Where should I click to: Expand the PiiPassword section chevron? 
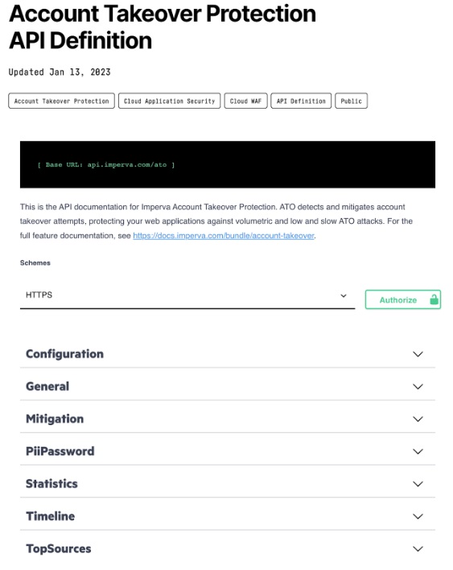tap(418, 452)
